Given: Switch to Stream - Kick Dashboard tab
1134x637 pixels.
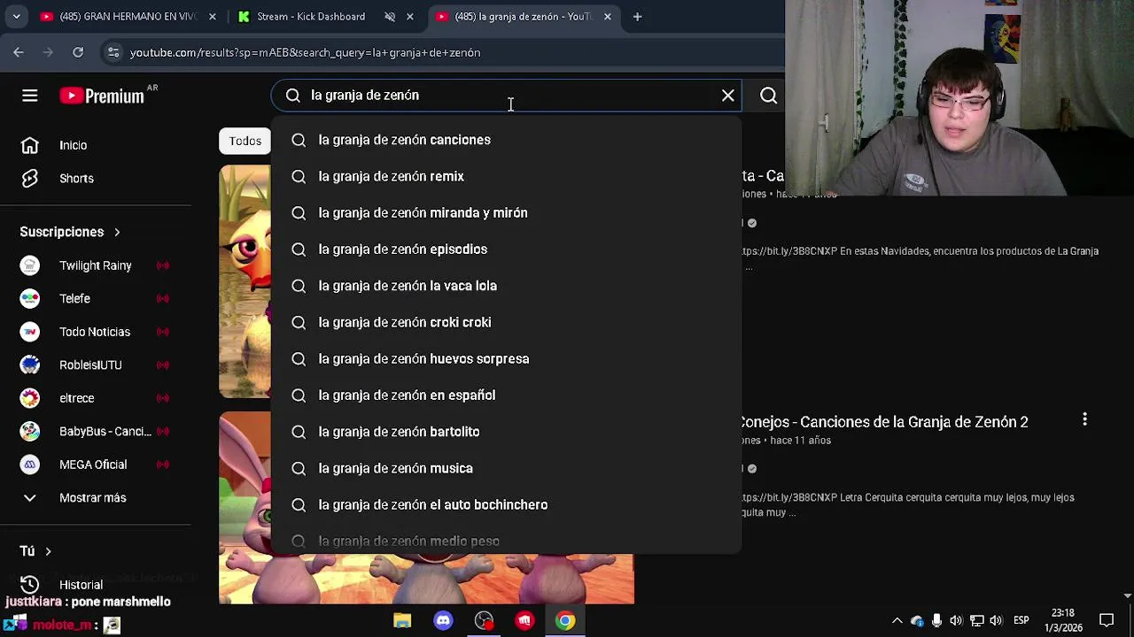Looking at the screenshot, I should [x=310, y=17].
